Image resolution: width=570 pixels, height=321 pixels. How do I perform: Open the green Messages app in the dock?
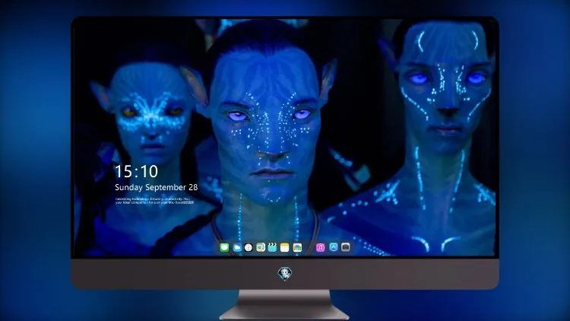coord(224,247)
